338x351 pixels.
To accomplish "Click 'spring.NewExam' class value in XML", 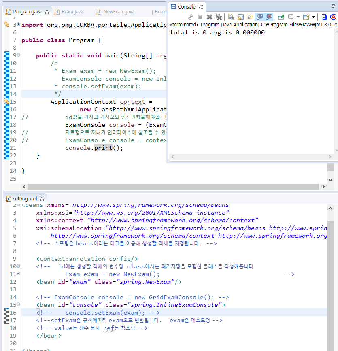I will [145, 282].
